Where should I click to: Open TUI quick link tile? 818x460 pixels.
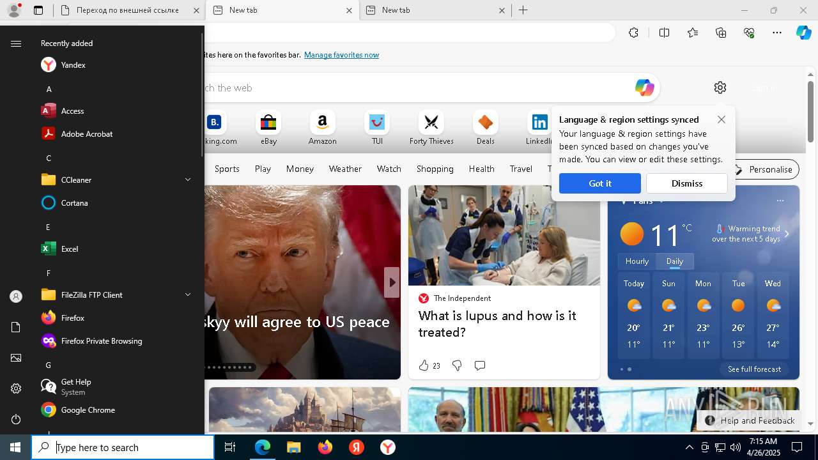click(377, 128)
